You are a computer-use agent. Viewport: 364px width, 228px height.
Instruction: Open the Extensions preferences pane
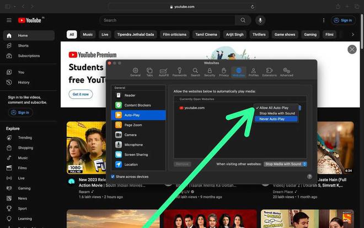click(x=269, y=72)
